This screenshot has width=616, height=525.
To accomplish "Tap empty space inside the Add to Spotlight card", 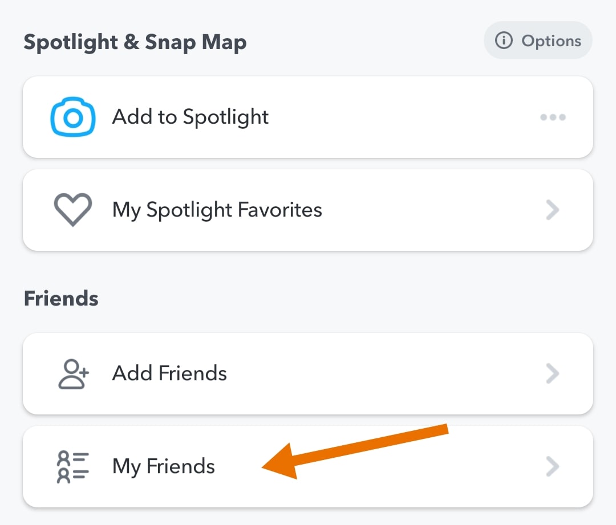I will (399, 117).
